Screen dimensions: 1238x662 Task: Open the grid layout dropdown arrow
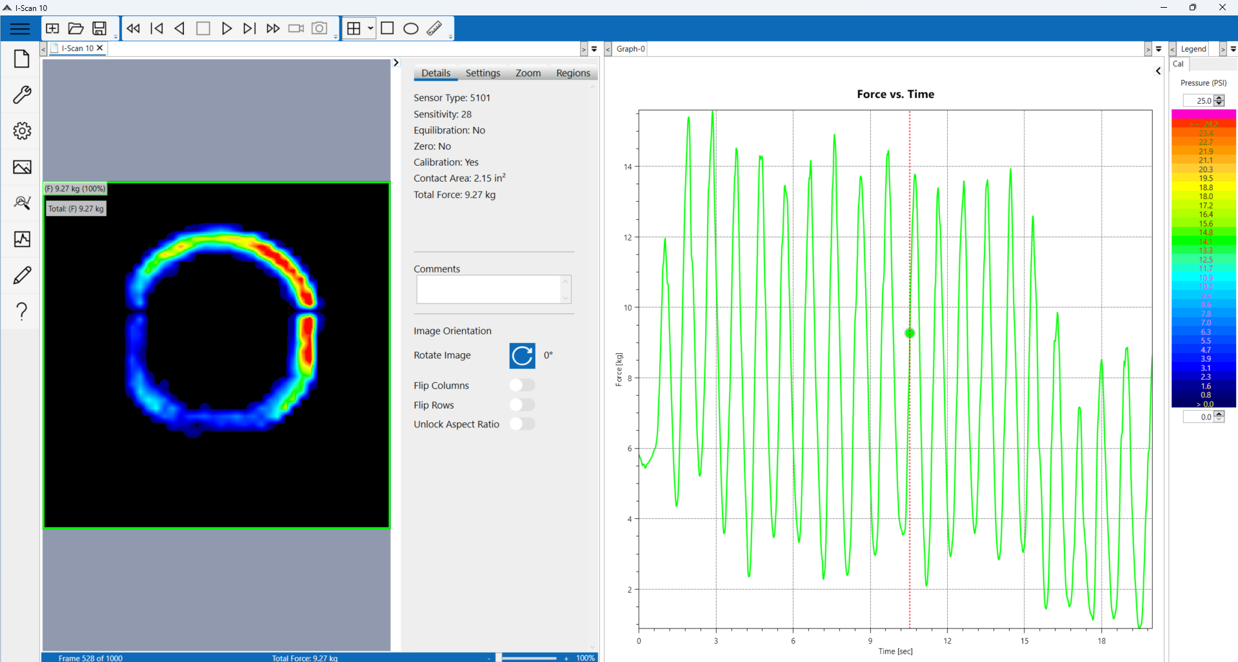[x=370, y=28]
